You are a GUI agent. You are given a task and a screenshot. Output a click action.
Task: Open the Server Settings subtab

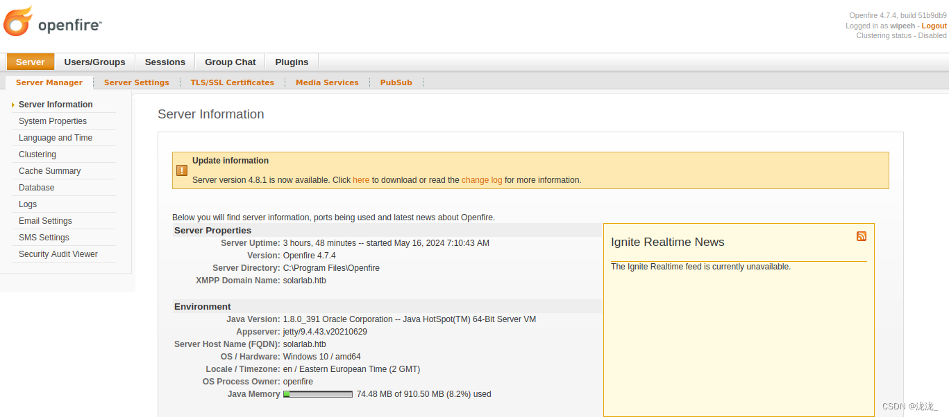click(x=137, y=82)
